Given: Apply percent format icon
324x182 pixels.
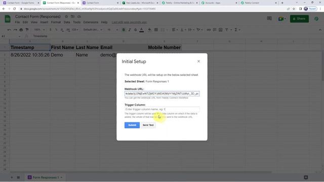Looking at the screenshot, I should pos(56,30).
